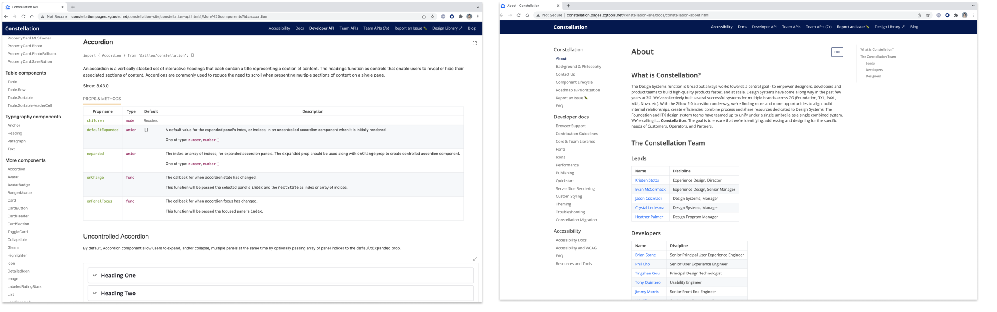
Task: Open Component Lifecycle sidebar link
Action: [x=574, y=82]
